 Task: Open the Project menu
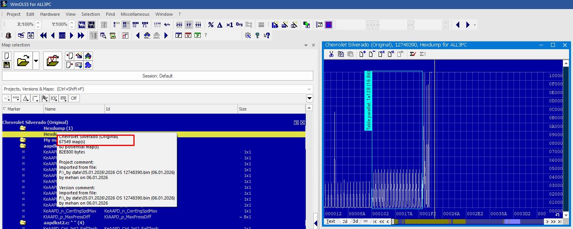(x=13, y=14)
